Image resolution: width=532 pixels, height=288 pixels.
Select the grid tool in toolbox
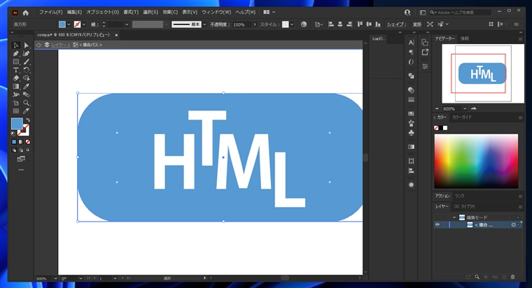[x=15, y=110]
